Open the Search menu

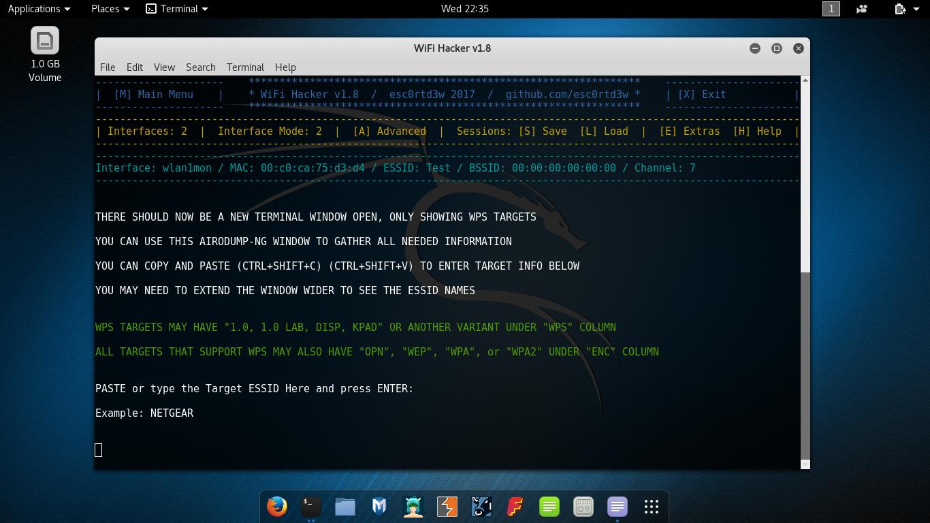coord(201,67)
